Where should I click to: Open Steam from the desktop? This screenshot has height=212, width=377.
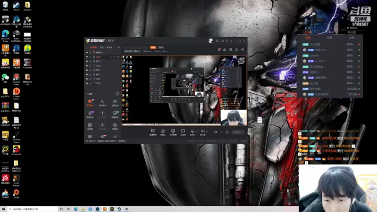[16, 6]
